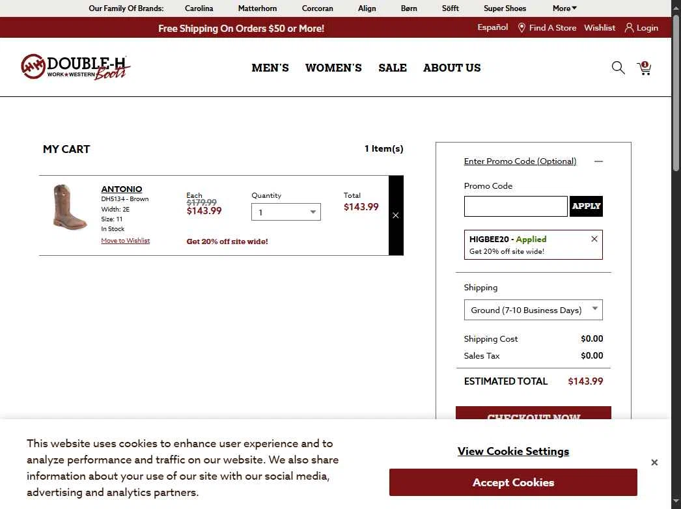Viewport: 681px width, 509px height.
Task: Open the Wishlist link in header
Action: coord(600,28)
